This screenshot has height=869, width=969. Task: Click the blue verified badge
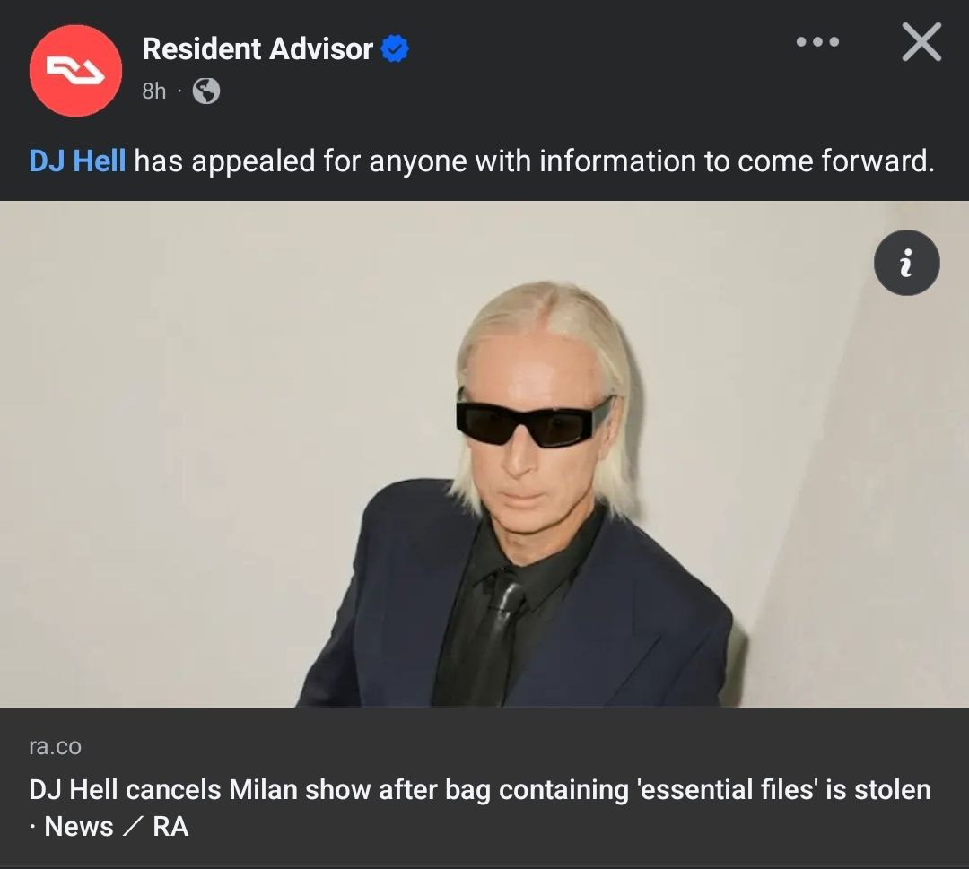point(395,48)
